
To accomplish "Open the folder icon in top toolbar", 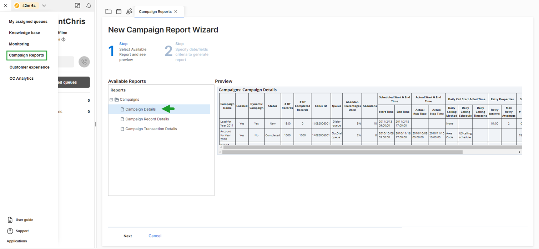I will [109, 11].
